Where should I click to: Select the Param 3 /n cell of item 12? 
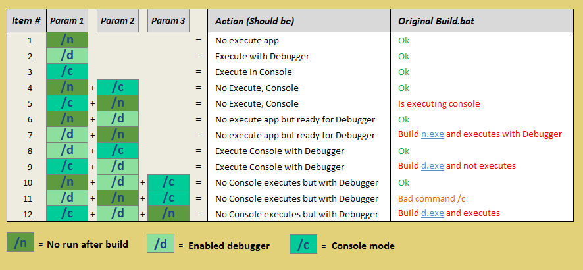[x=168, y=213]
